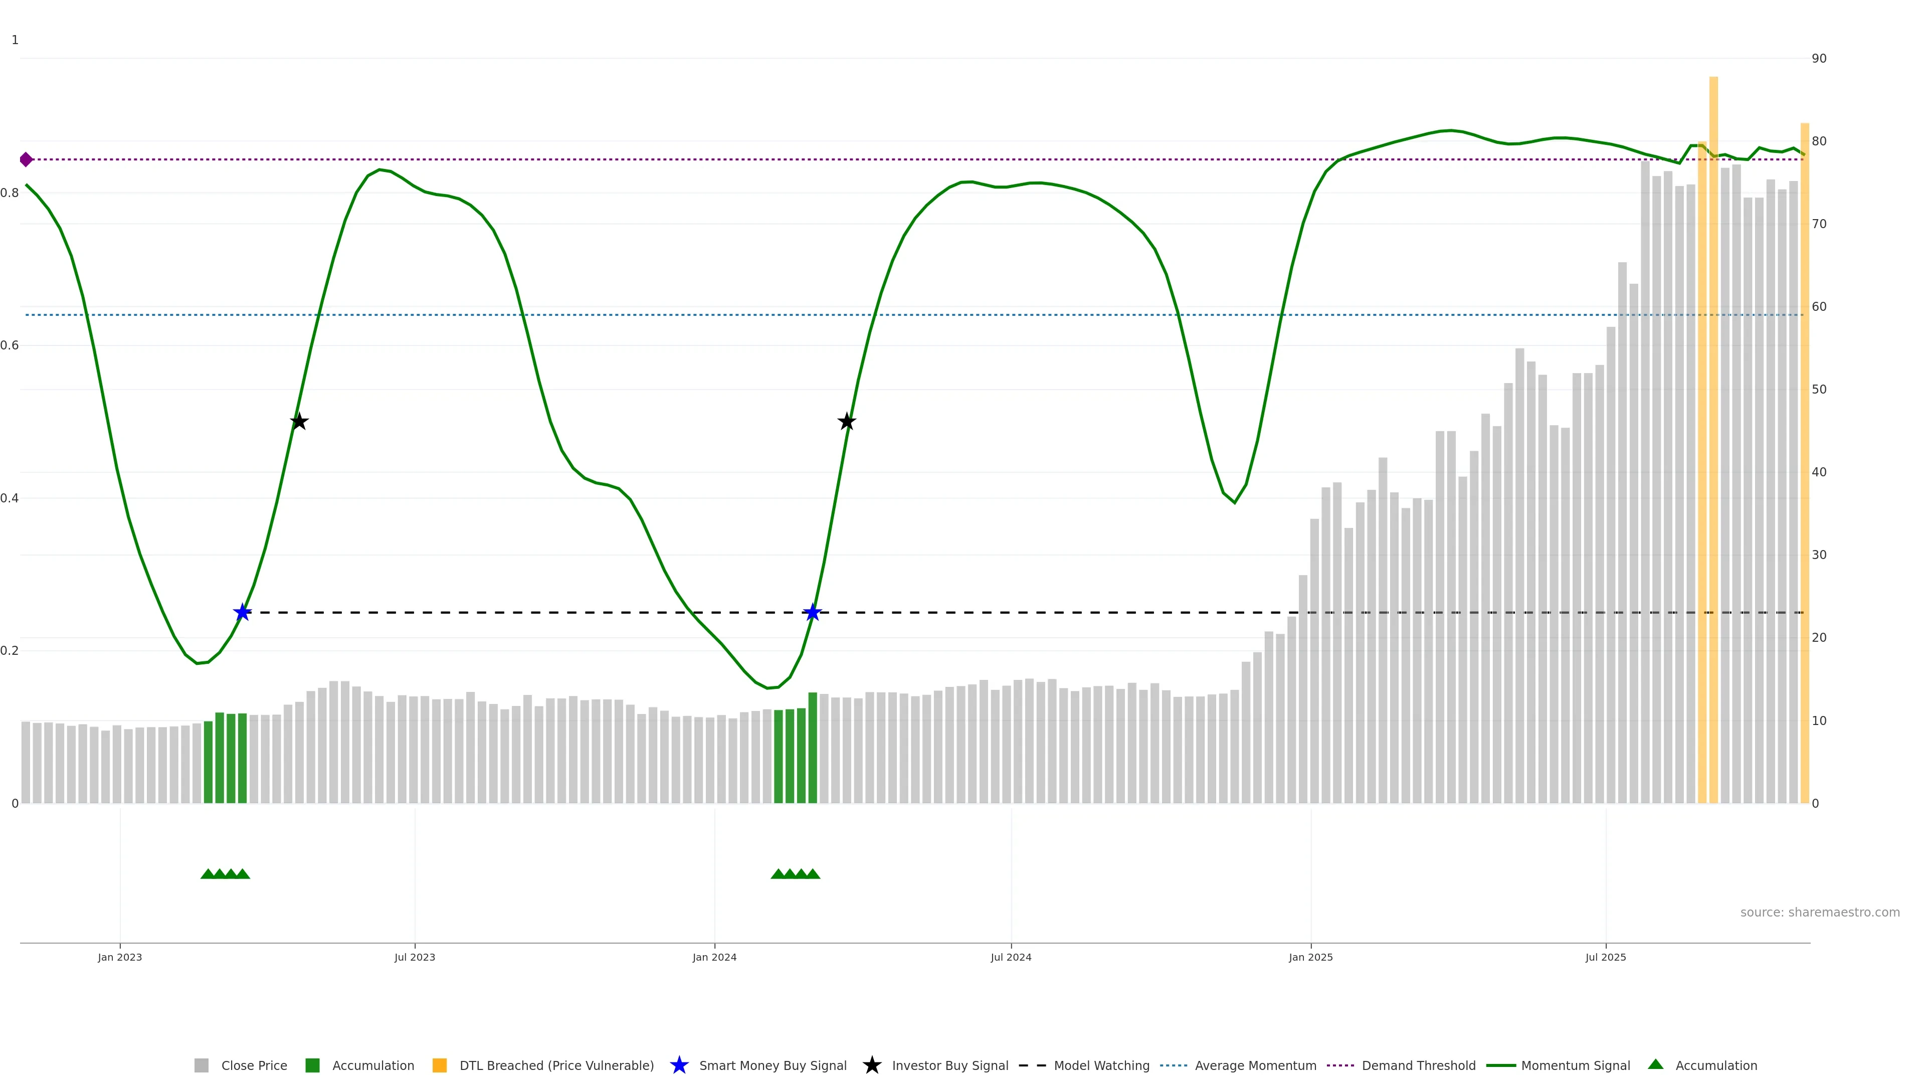Viewport: 1925px width, 1083px height.
Task: Click the first blue star on the chart
Action: pyautogui.click(x=242, y=613)
